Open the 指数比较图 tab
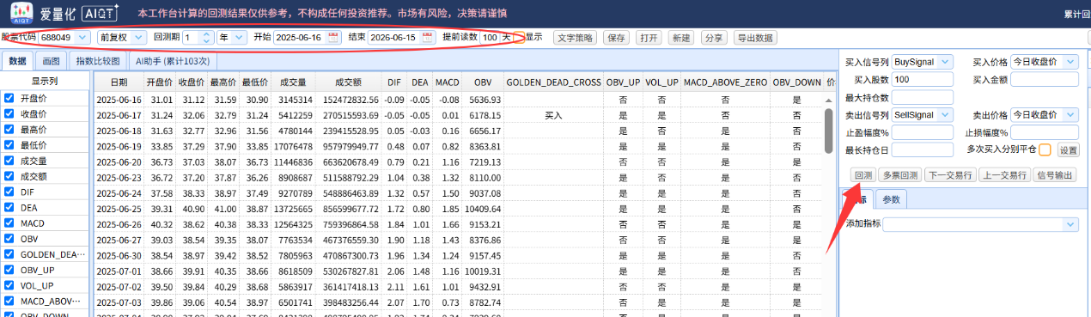The image size is (1091, 317). pyautogui.click(x=98, y=61)
